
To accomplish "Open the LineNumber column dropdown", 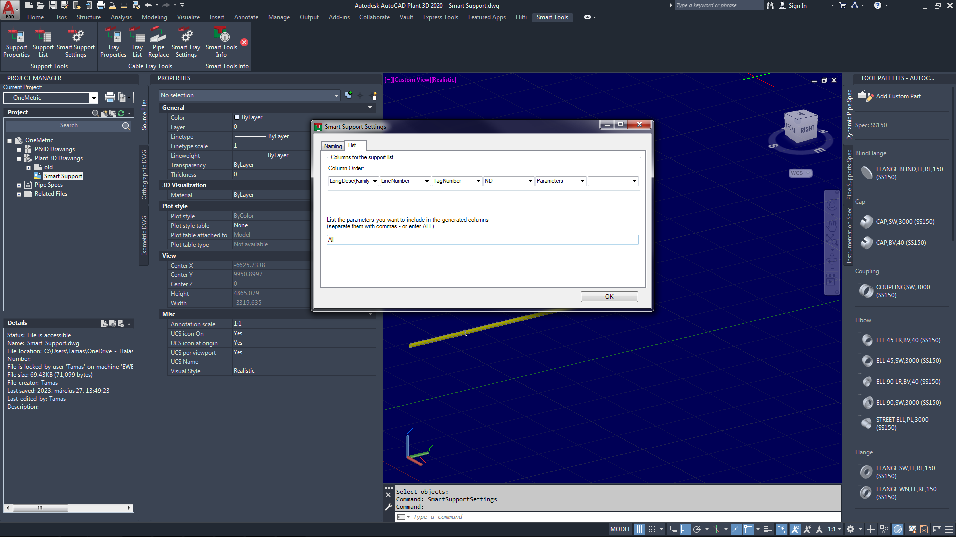I will click(427, 181).
